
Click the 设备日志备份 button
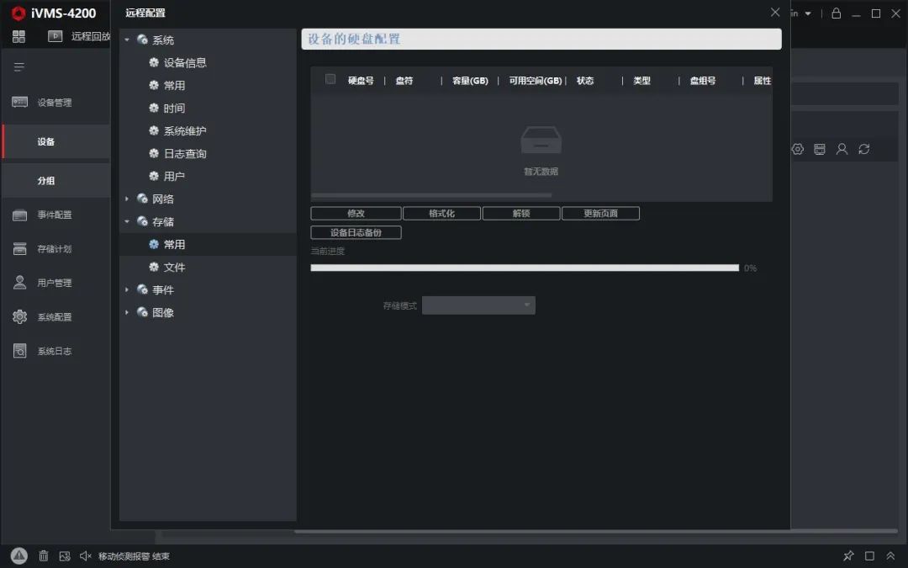[356, 232]
